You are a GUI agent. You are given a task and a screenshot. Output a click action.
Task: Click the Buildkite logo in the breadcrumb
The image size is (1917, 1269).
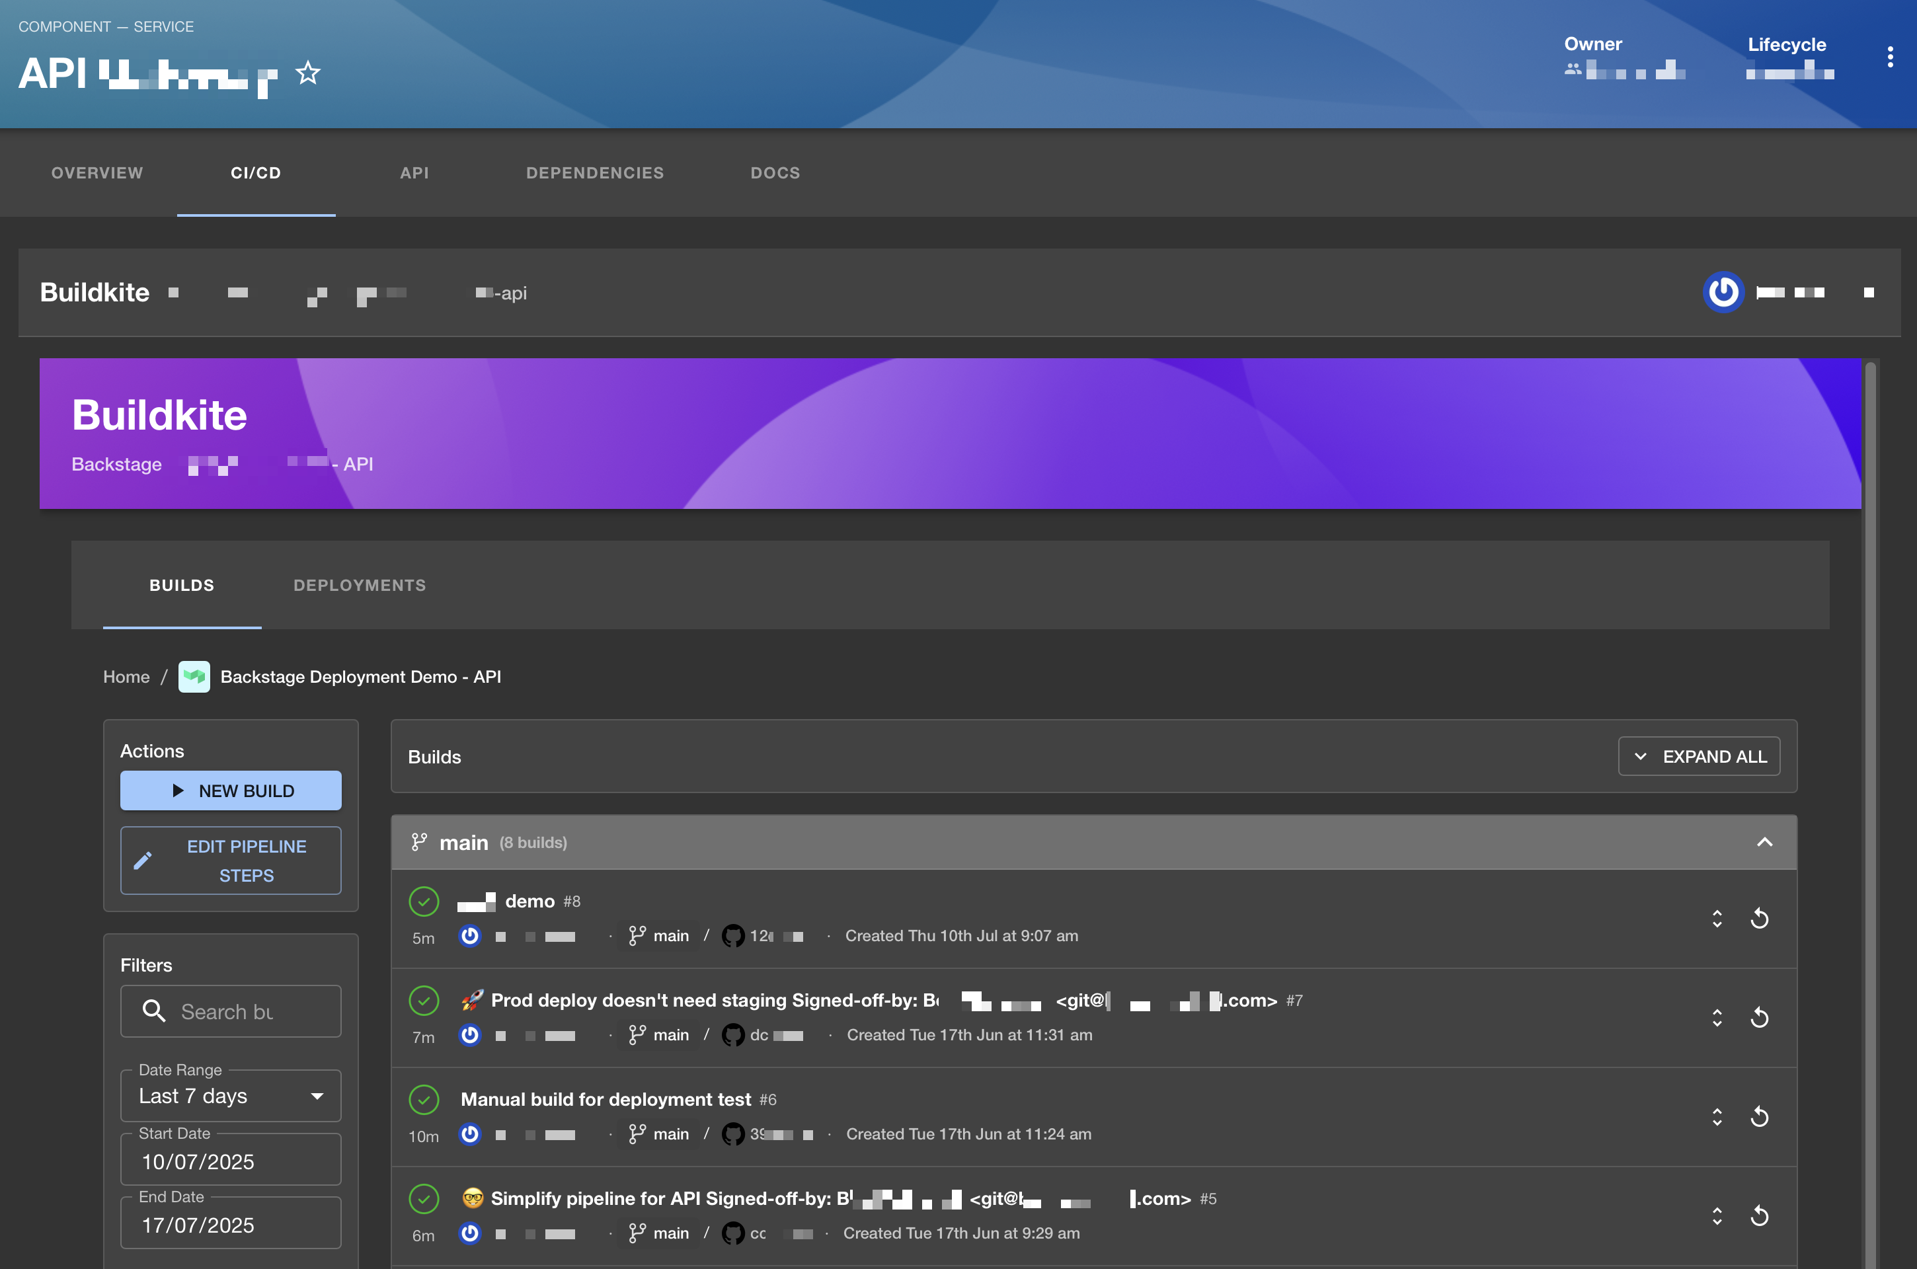(x=194, y=677)
